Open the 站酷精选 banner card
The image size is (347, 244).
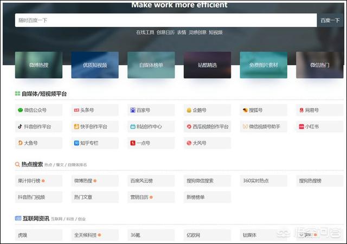207,65
